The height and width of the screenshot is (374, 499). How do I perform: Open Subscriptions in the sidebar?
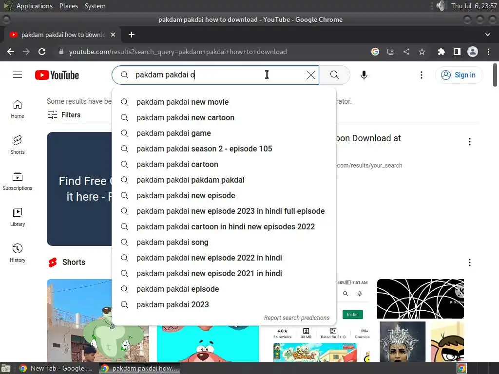tap(18, 181)
